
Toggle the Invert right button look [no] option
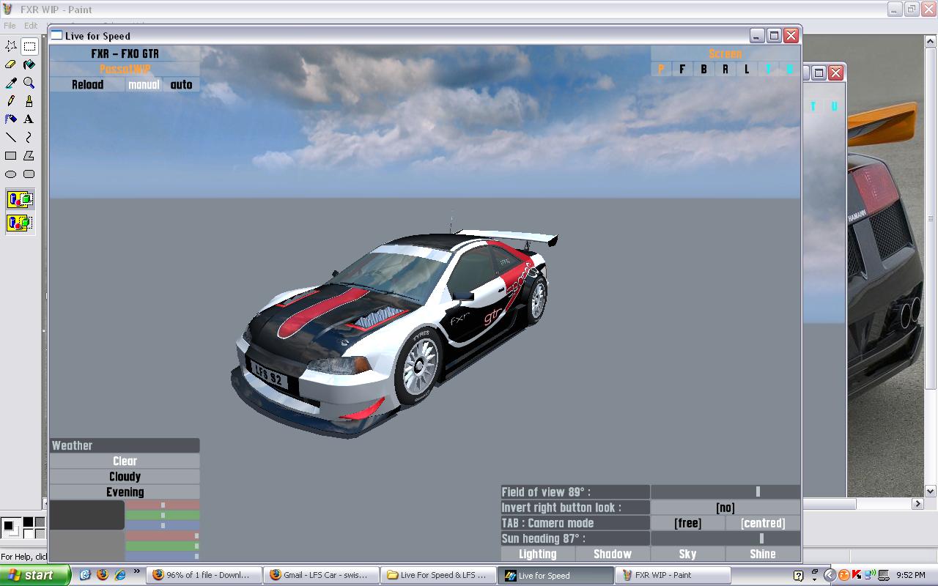pos(725,508)
